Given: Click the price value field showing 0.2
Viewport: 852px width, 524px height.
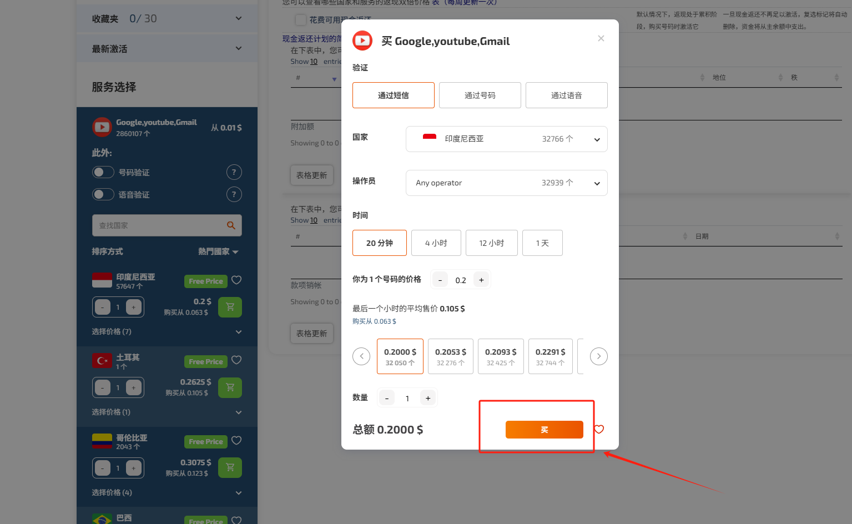Looking at the screenshot, I should [x=461, y=280].
